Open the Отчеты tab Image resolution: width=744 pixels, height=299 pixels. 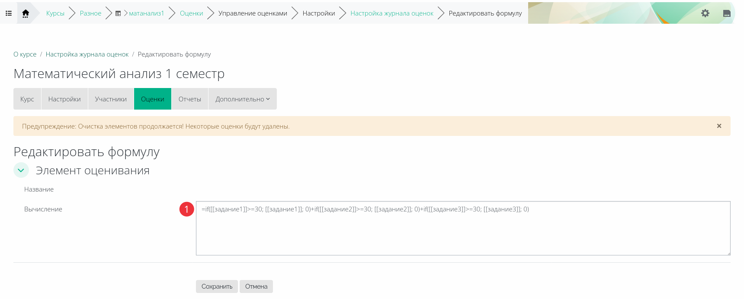[189, 99]
